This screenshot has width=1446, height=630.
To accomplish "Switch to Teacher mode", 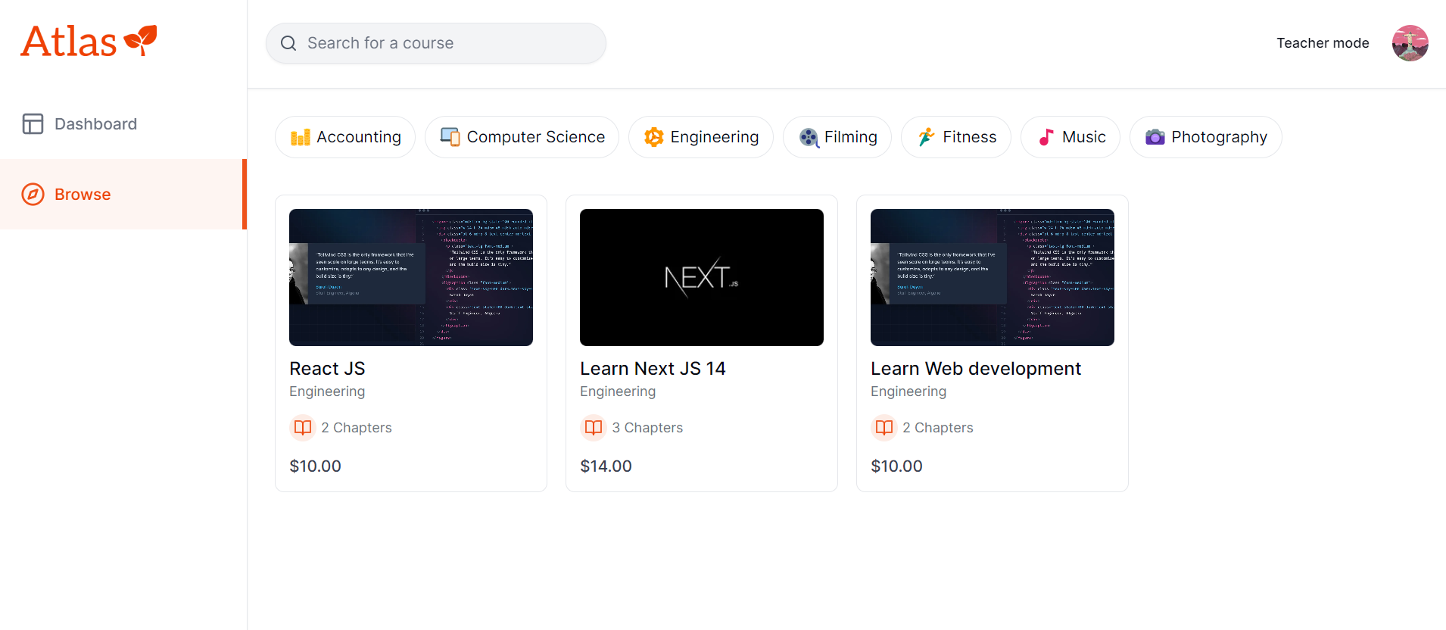I will pos(1323,43).
